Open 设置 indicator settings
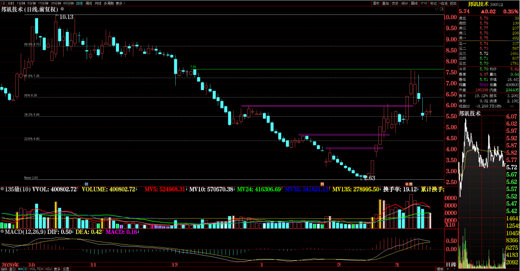The image size is (520, 271). pos(66,269)
